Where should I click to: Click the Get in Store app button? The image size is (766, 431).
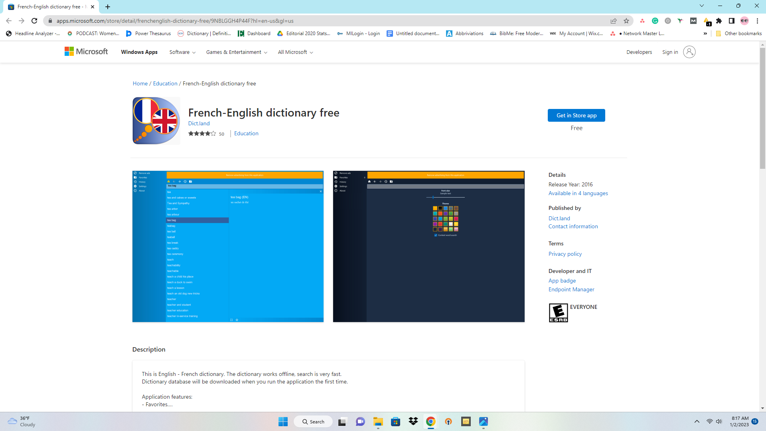[x=576, y=115]
